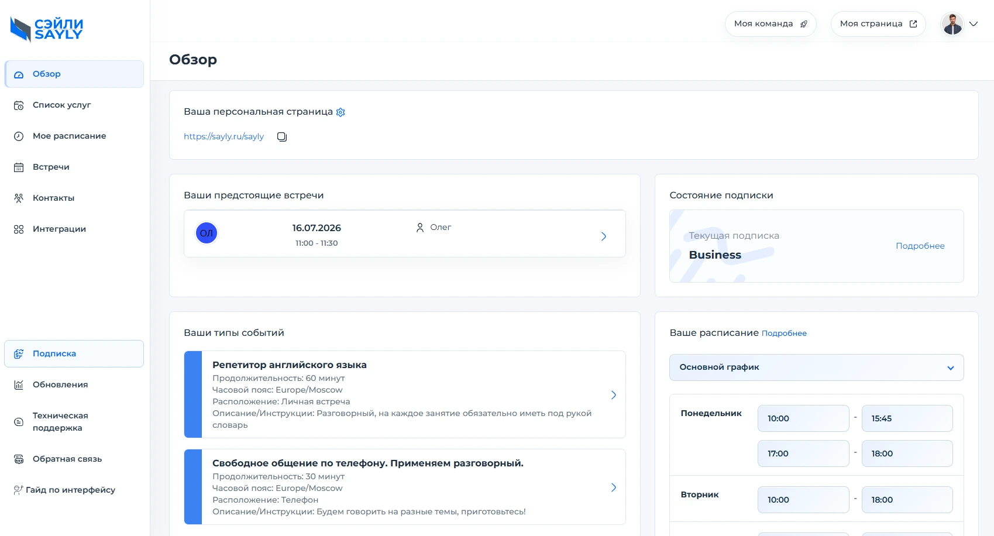The height and width of the screenshot is (536, 994).
Task: Click the Список услуг sidebar icon
Action: click(x=19, y=105)
